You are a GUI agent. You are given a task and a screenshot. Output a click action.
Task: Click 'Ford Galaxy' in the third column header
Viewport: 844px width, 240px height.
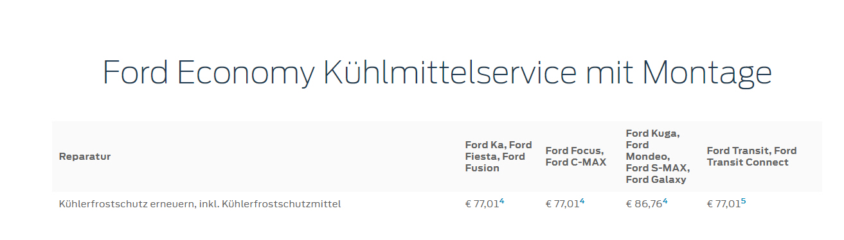(656, 180)
